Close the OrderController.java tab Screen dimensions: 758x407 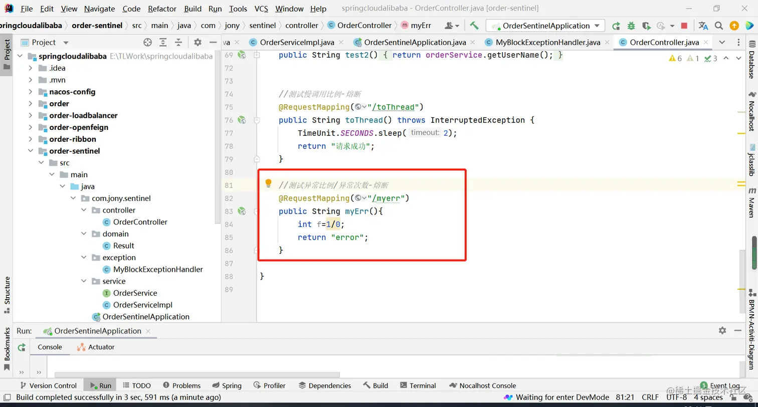[x=705, y=43]
